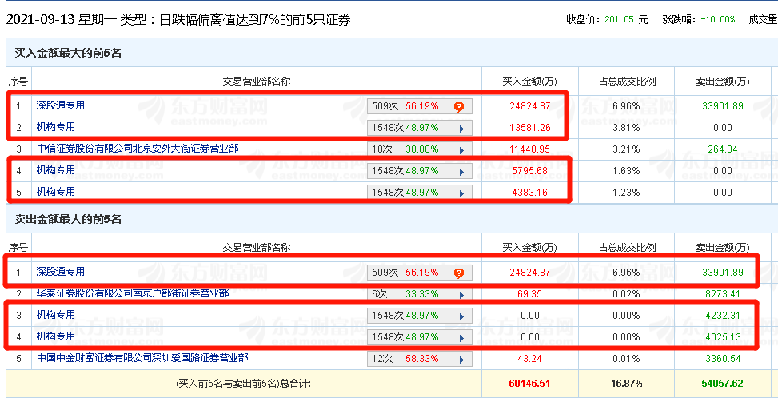Open 中信证券北京安外大街证券营业部 link

(x=138, y=149)
